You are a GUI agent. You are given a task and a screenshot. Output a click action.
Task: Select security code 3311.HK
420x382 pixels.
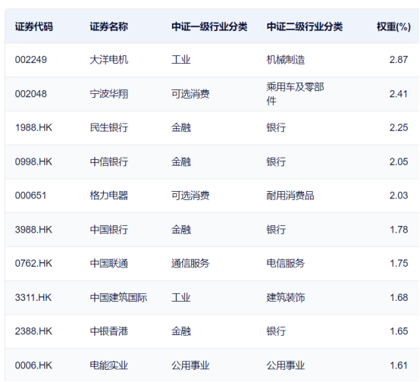click(33, 298)
